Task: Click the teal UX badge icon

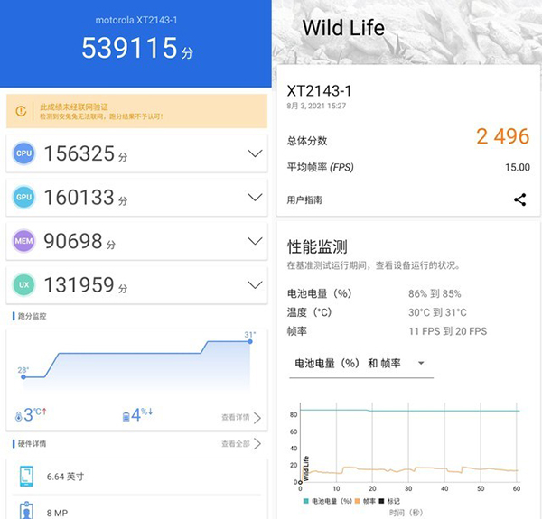Action: click(x=24, y=284)
